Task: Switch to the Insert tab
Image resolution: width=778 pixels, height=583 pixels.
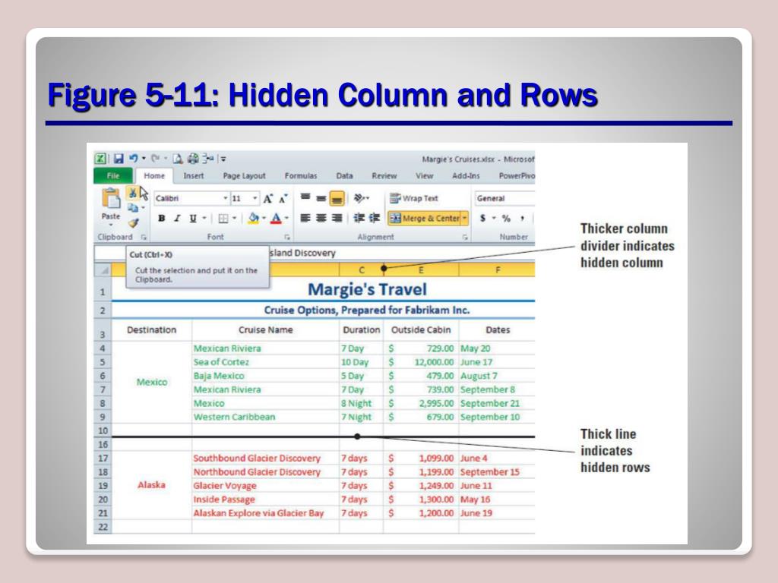Action: (194, 175)
